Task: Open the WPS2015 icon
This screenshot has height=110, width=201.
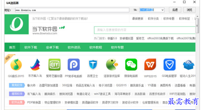Action: coord(150,64)
